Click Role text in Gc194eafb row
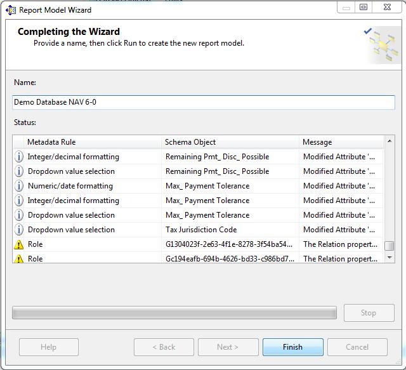 (x=36, y=258)
